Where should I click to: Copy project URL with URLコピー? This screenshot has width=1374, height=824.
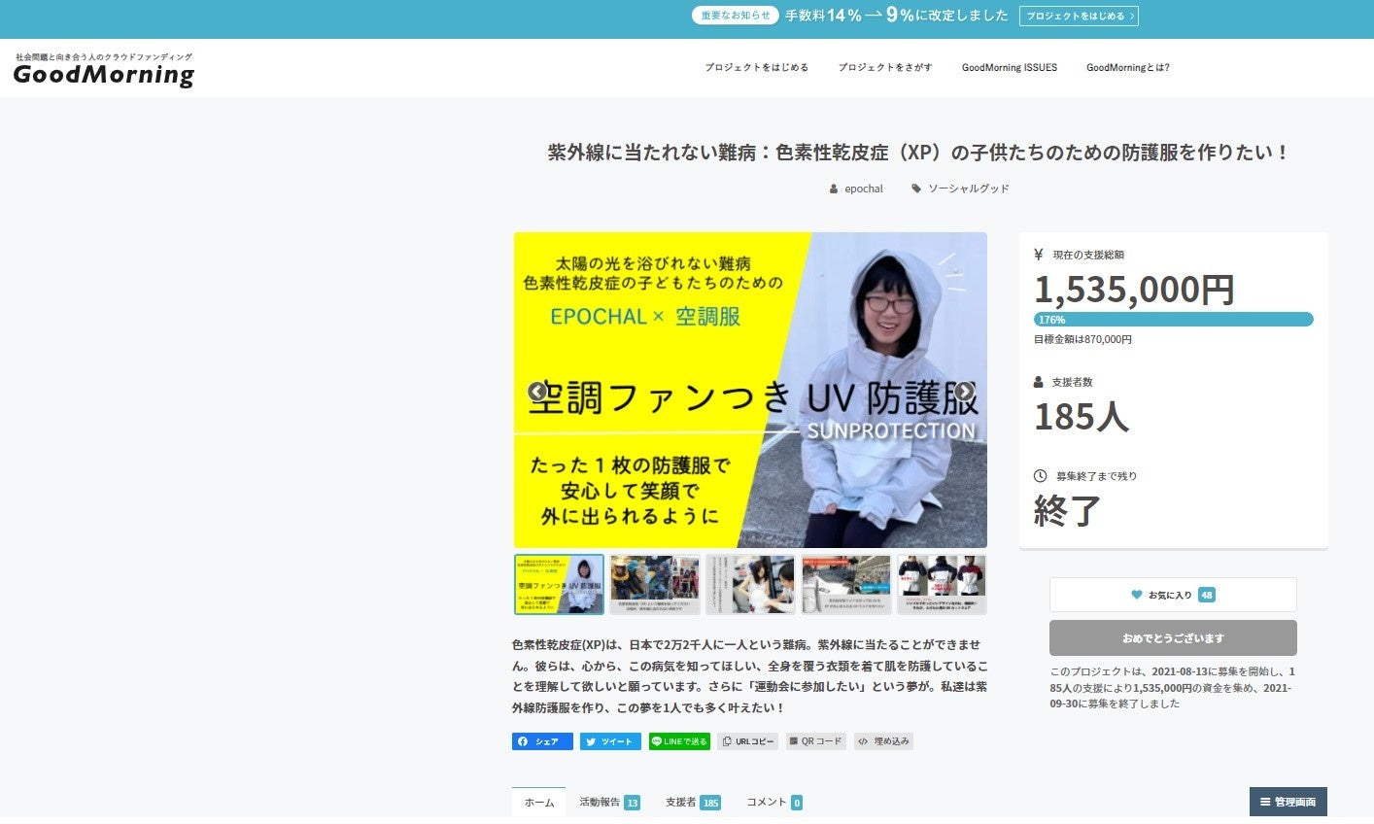(x=748, y=741)
